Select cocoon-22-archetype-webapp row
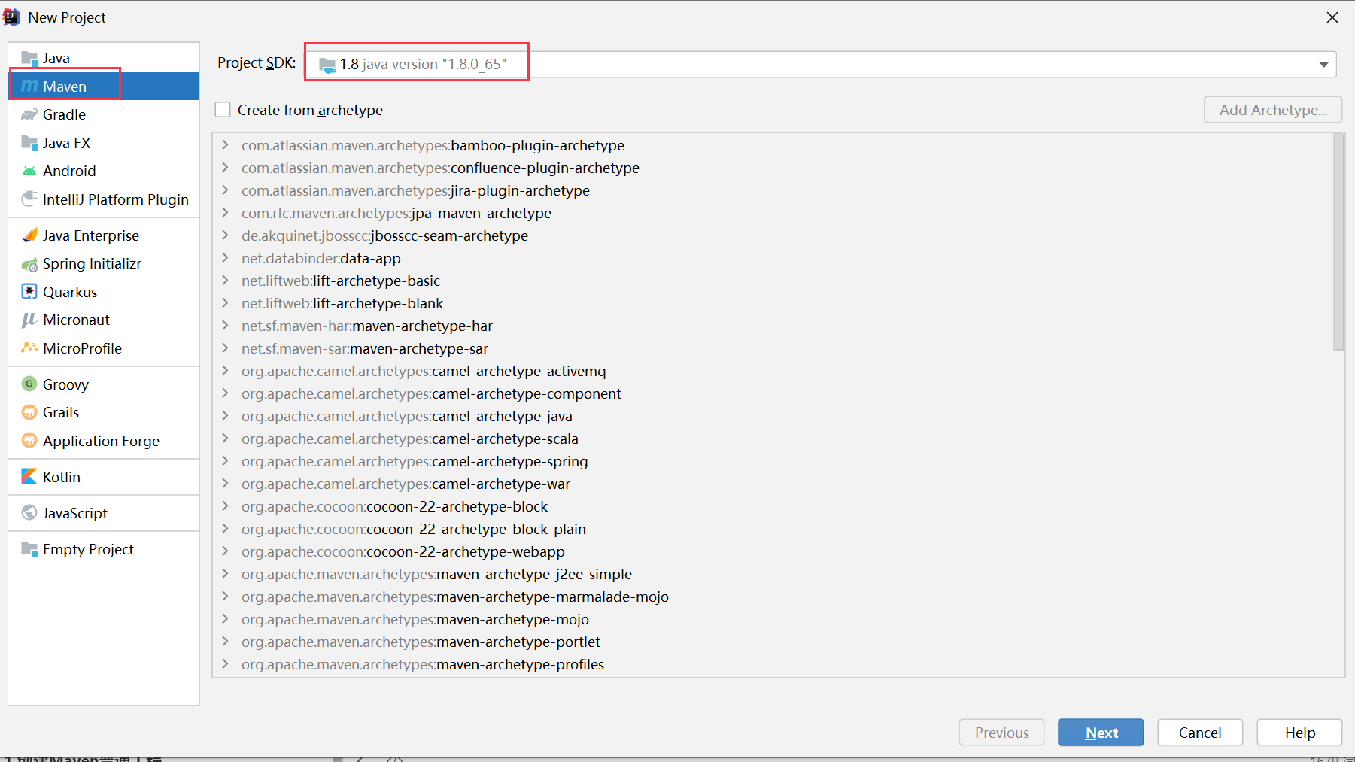This screenshot has height=762, width=1355. coord(773,551)
